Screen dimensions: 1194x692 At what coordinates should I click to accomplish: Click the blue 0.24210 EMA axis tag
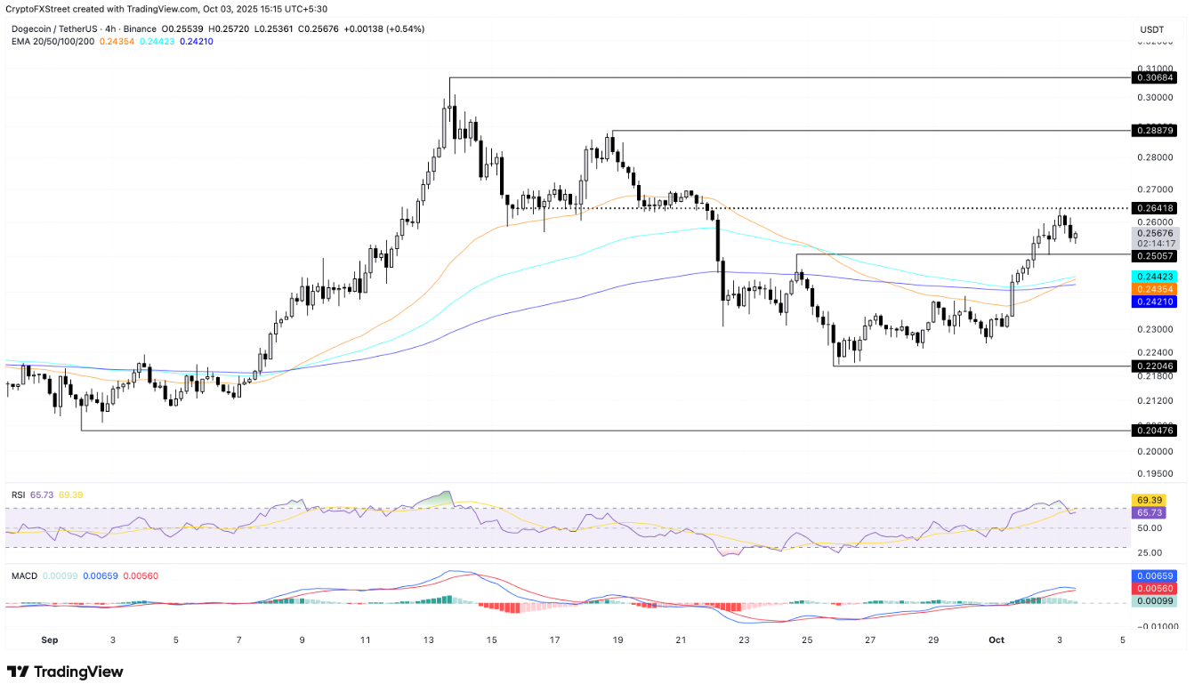(1155, 302)
